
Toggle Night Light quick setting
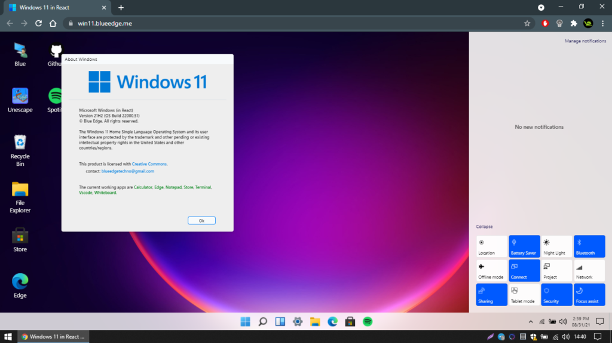pyautogui.click(x=556, y=246)
